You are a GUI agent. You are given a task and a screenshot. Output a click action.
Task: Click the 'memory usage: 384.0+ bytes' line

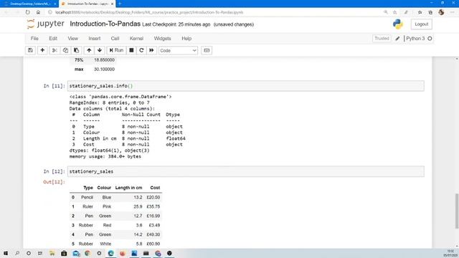(105, 156)
